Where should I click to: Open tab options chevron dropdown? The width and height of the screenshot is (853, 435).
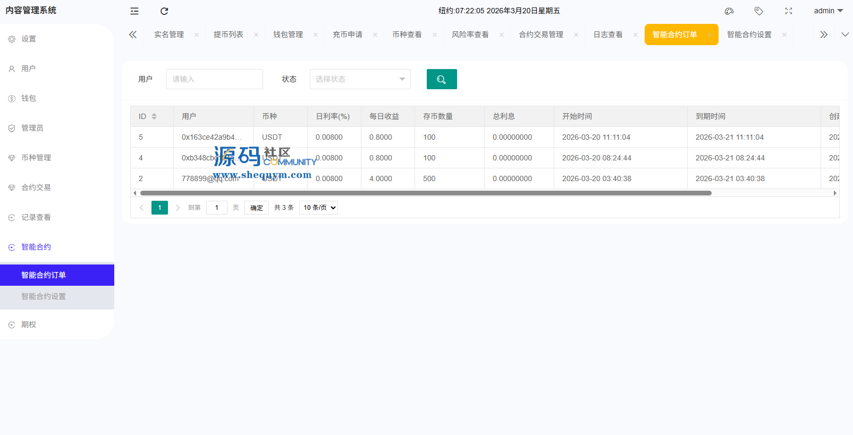[x=845, y=35]
